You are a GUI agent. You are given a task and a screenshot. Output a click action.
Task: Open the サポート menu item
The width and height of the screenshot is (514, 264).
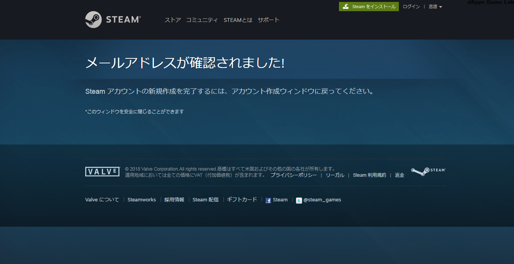coord(269,20)
